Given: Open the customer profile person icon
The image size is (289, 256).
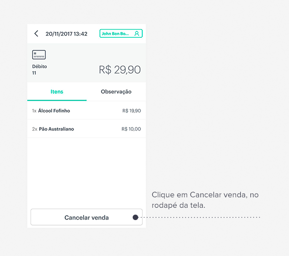Looking at the screenshot, I should pyautogui.click(x=137, y=34).
